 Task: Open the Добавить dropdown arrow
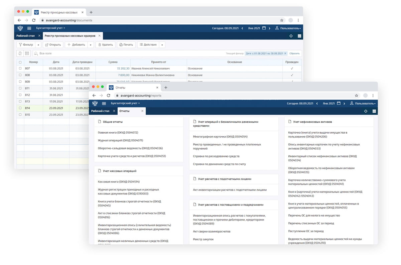91,45
